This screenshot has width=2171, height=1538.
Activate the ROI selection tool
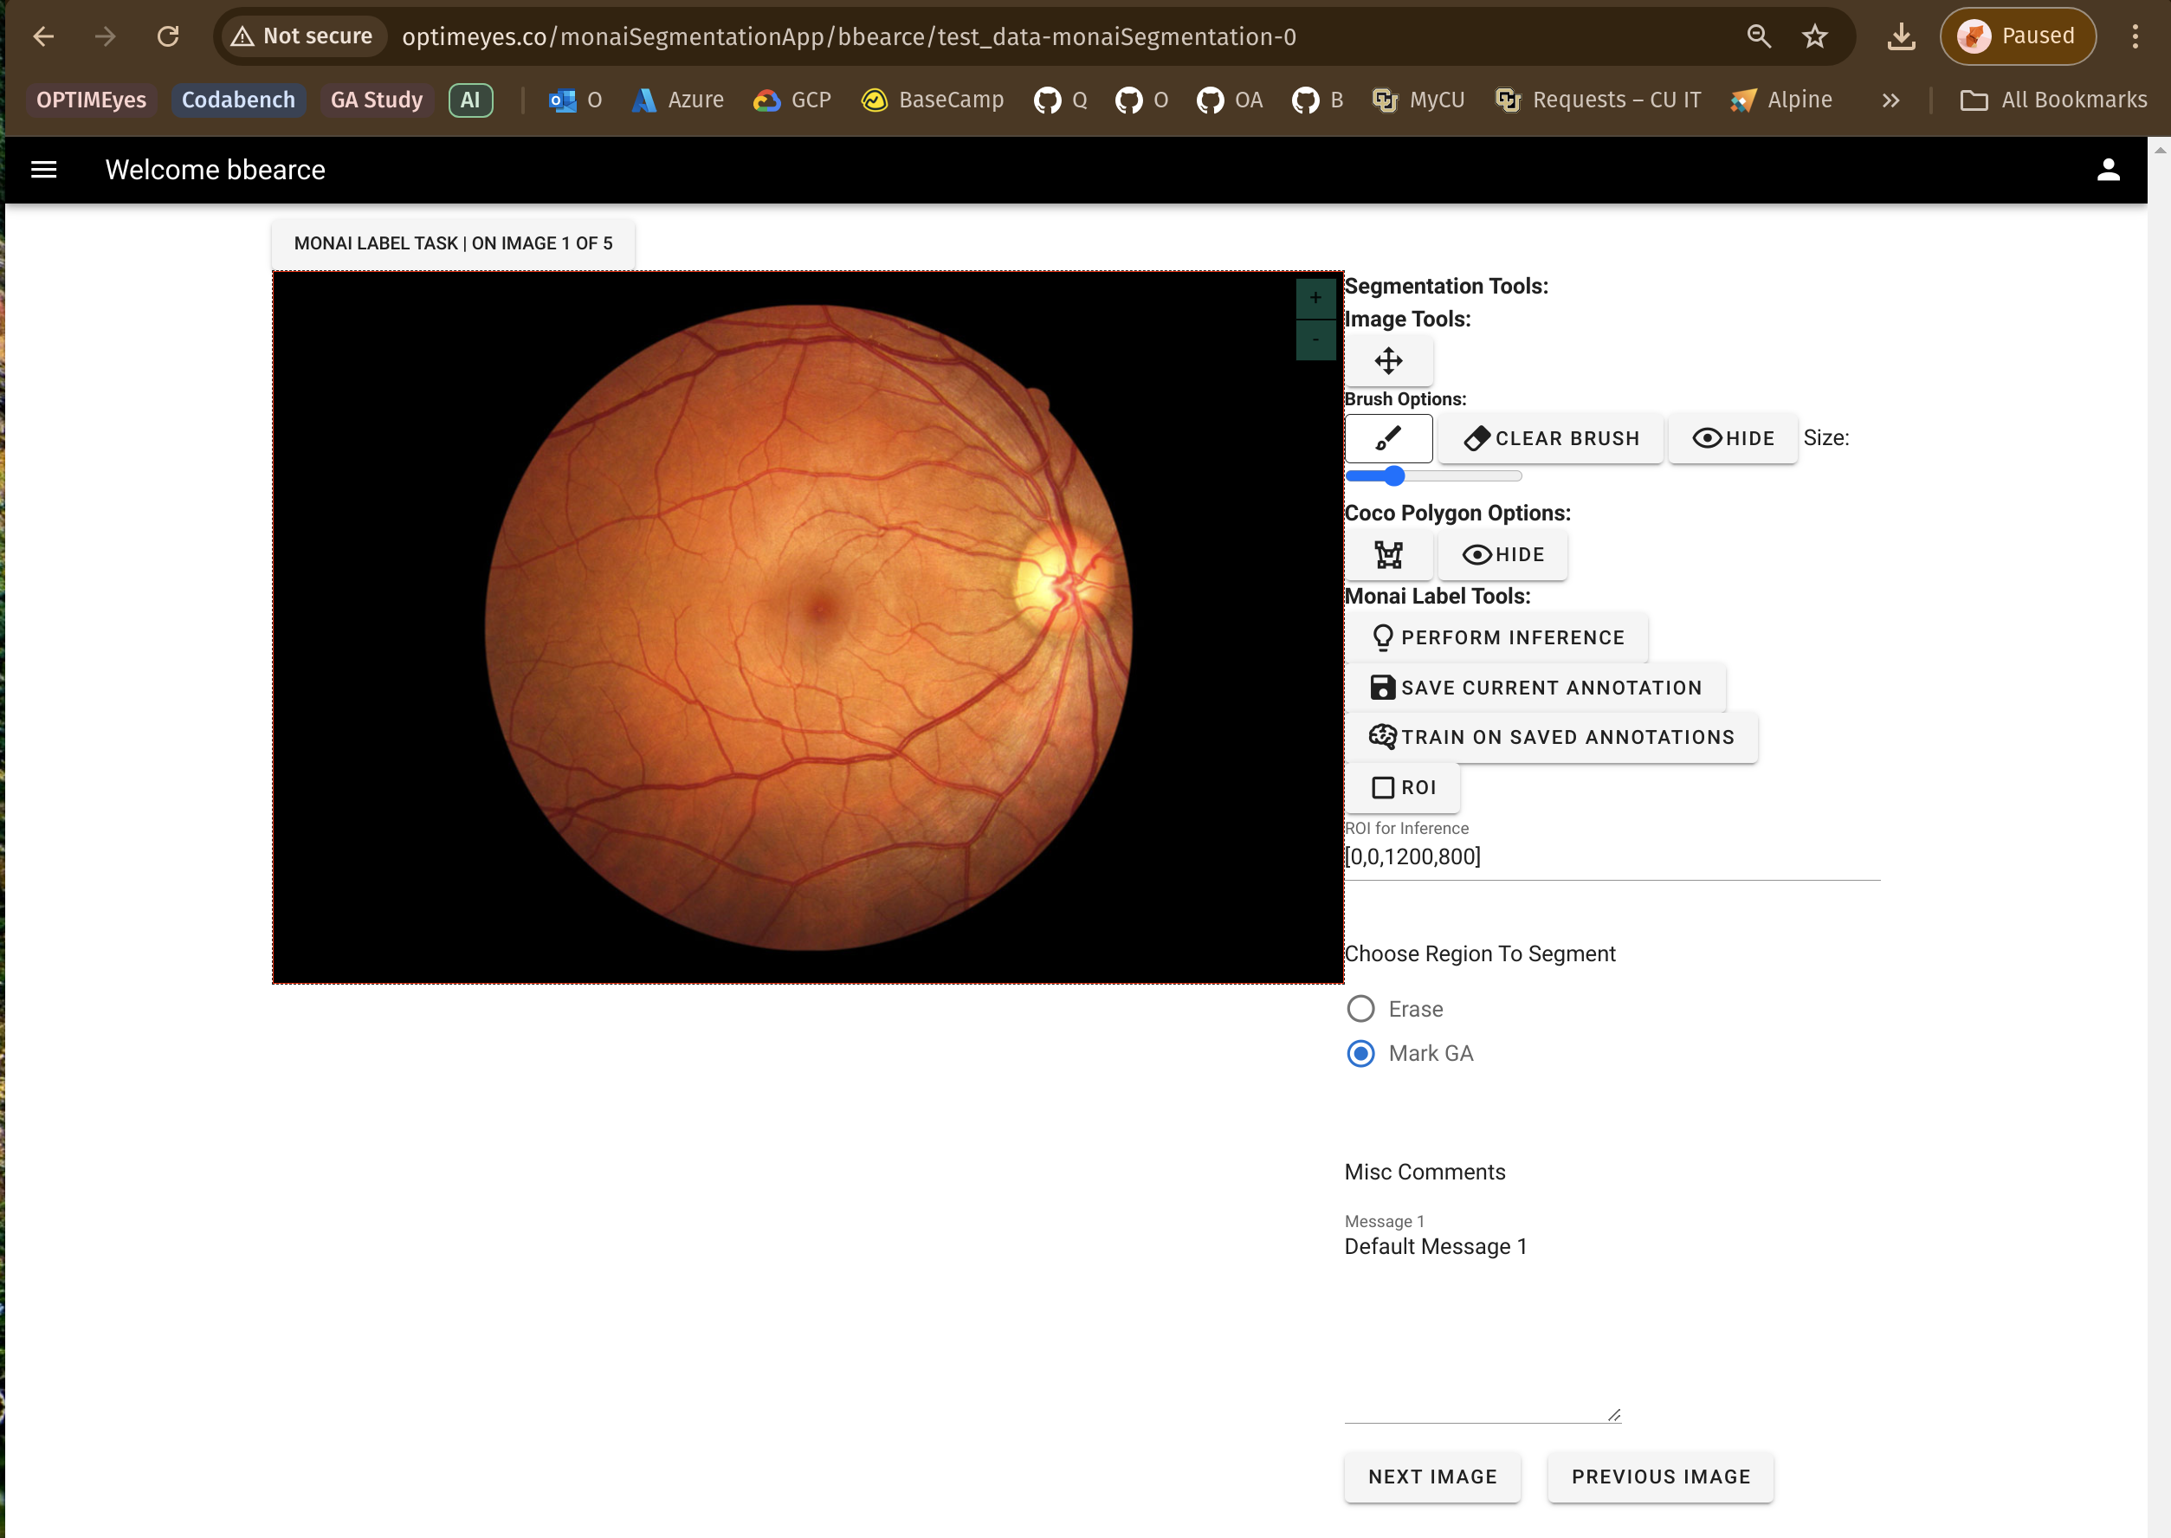click(x=1402, y=788)
